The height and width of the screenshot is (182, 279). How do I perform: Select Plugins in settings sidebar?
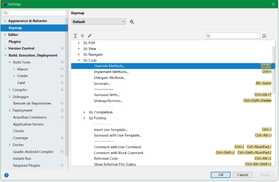tap(15, 42)
